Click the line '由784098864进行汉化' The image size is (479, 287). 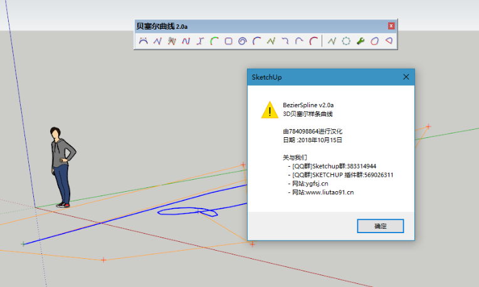(312, 132)
